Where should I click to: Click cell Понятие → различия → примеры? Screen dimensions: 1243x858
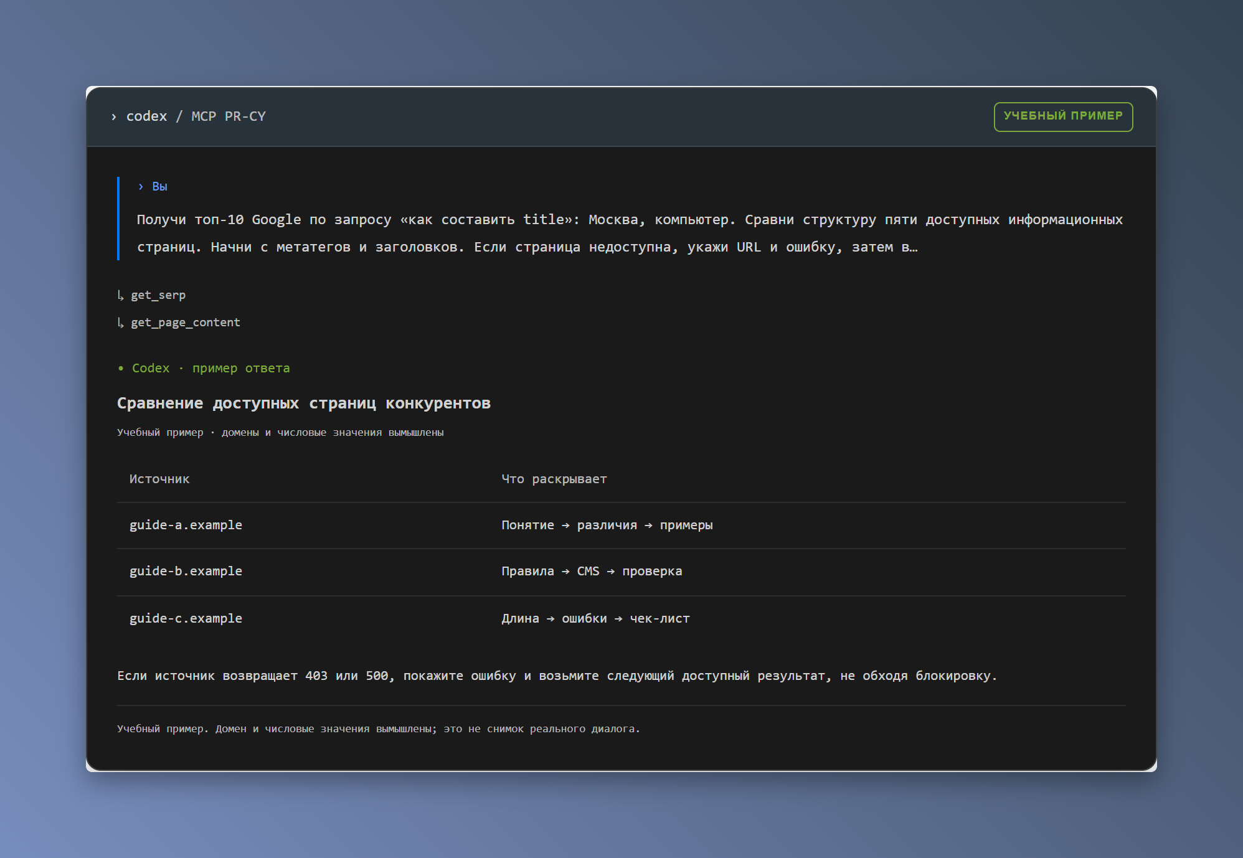[607, 525]
